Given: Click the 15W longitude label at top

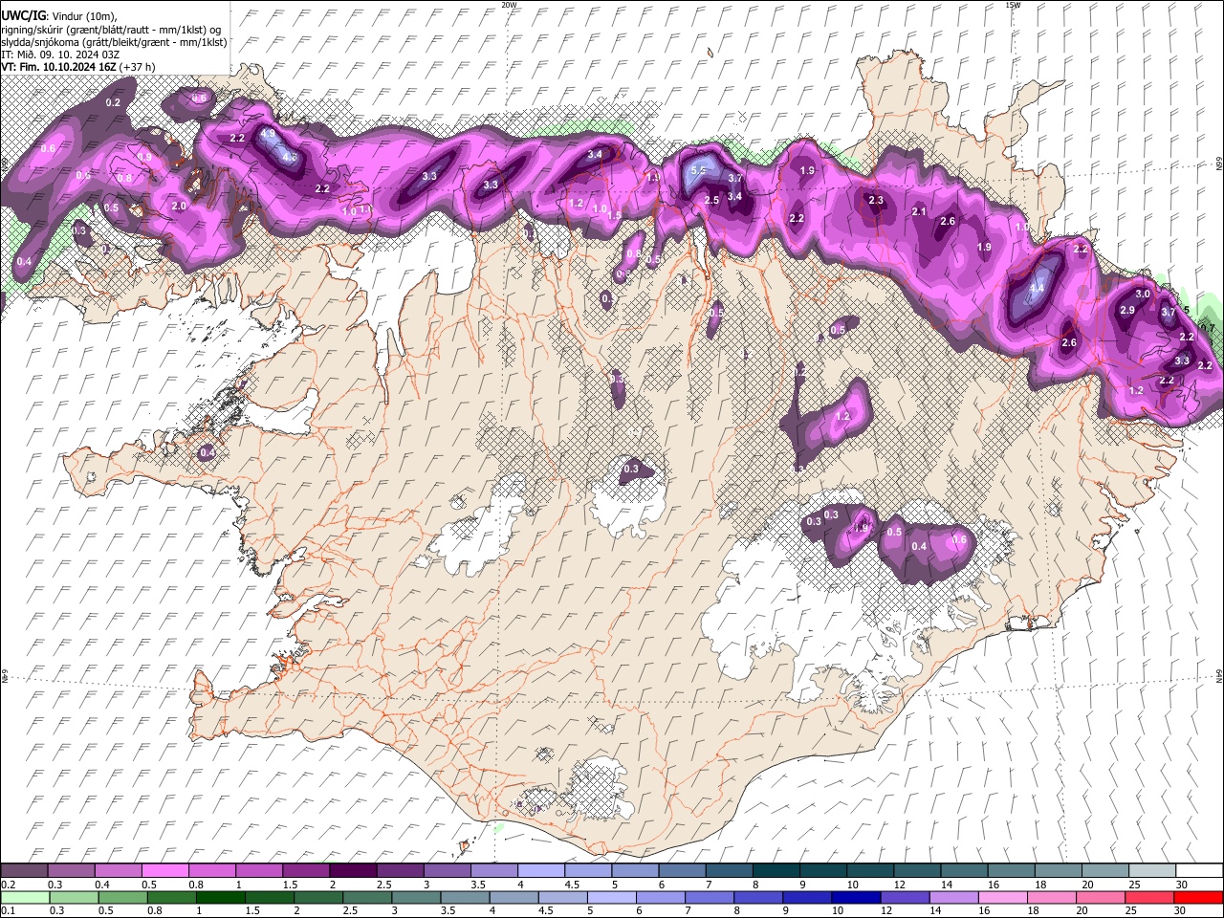Looking at the screenshot, I should point(1013,5).
